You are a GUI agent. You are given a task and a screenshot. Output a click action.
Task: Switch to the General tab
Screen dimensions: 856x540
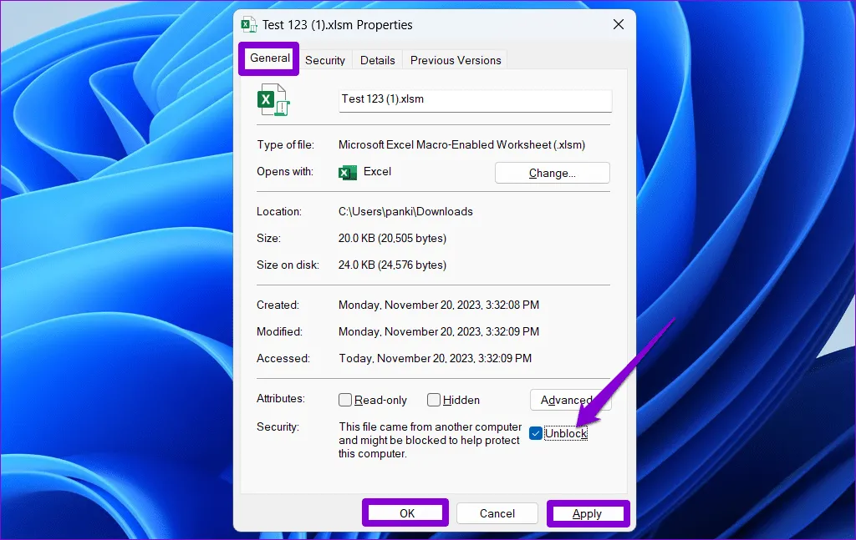click(x=269, y=58)
